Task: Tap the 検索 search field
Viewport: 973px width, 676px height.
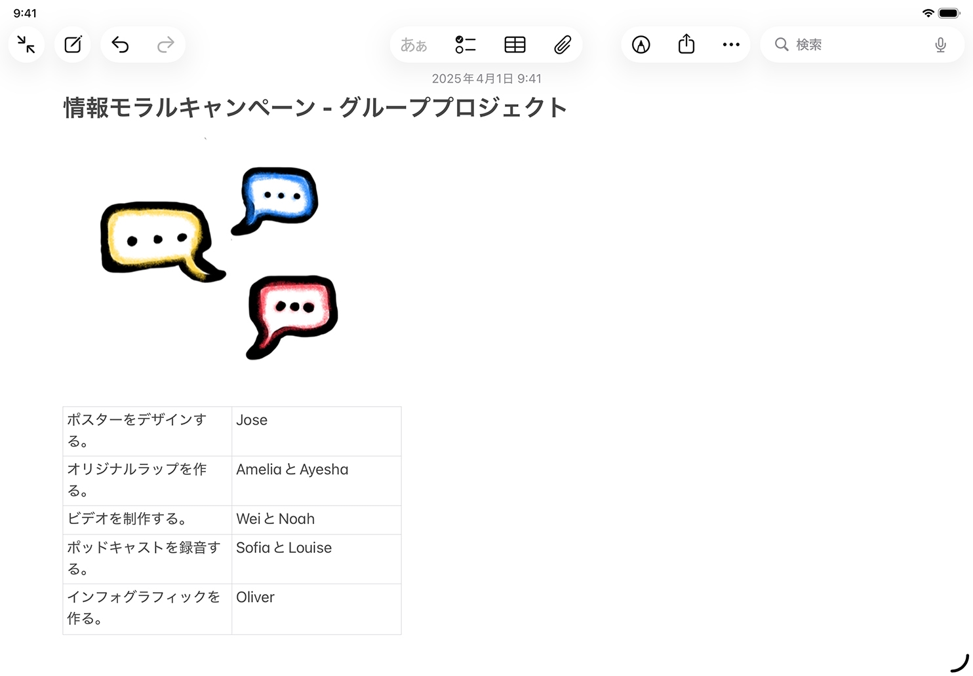Action: pos(852,45)
